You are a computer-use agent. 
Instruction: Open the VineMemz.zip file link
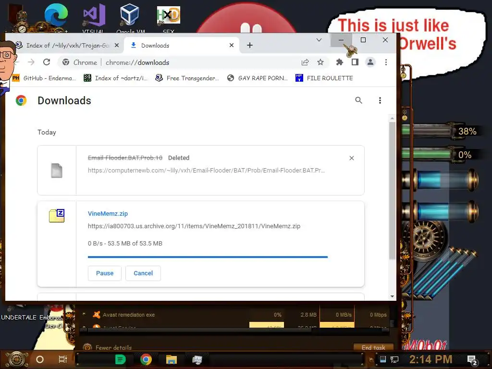pos(108,214)
